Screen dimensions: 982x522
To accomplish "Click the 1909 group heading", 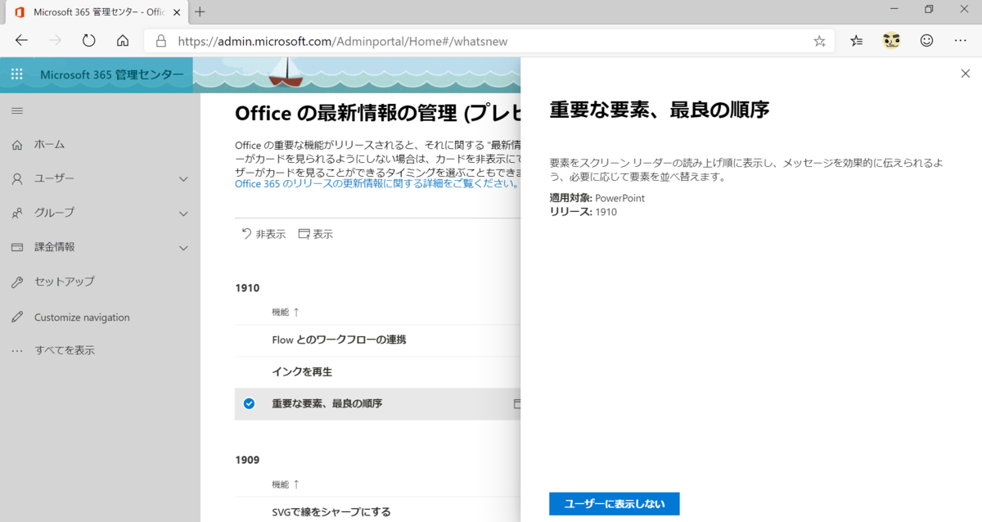I will [247, 460].
